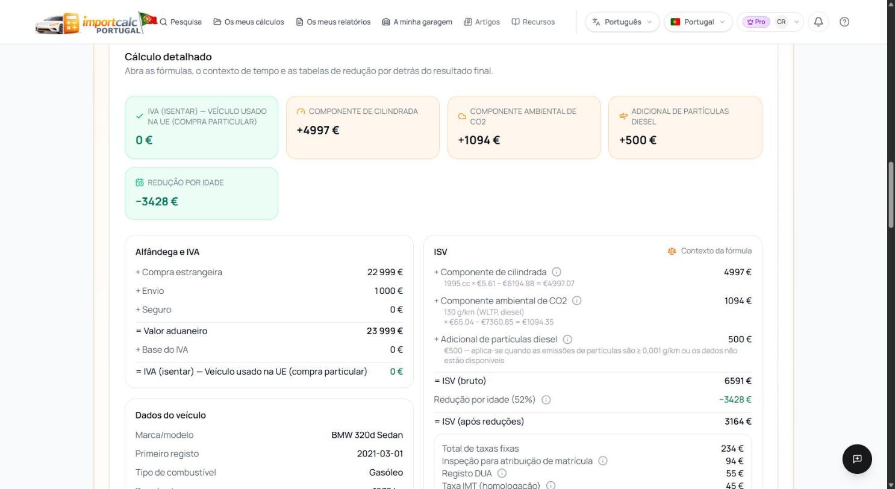This screenshot has width=895, height=489.
Task: Open Recursos menu item
Action: 533,22
